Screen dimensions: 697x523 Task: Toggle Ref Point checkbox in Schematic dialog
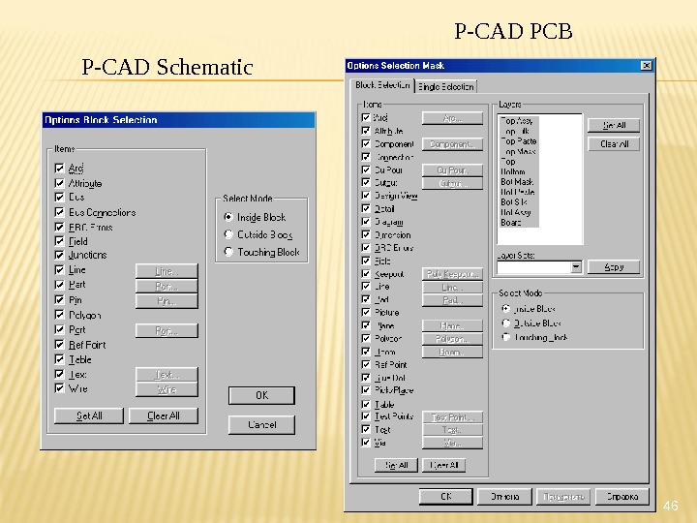point(59,345)
